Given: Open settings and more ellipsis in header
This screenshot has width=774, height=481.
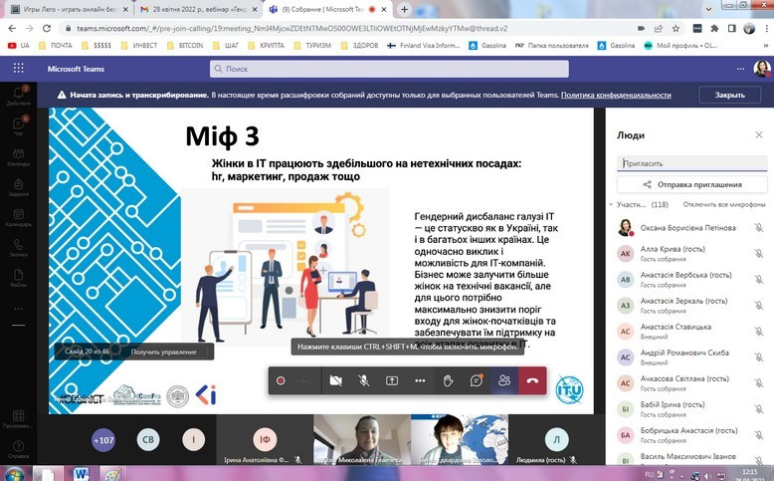Looking at the screenshot, I should click(740, 69).
